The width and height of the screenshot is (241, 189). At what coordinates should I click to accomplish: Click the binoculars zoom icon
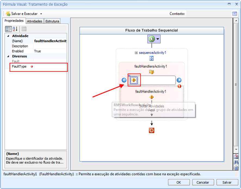[236, 162]
